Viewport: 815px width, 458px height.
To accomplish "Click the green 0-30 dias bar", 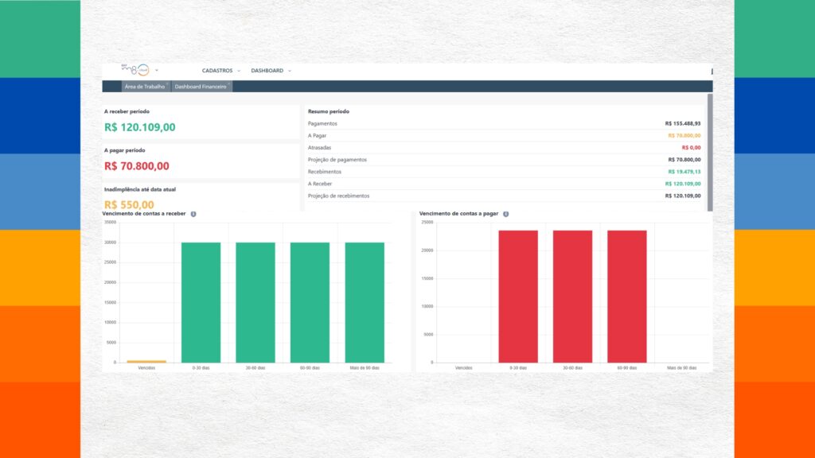I will (x=201, y=302).
